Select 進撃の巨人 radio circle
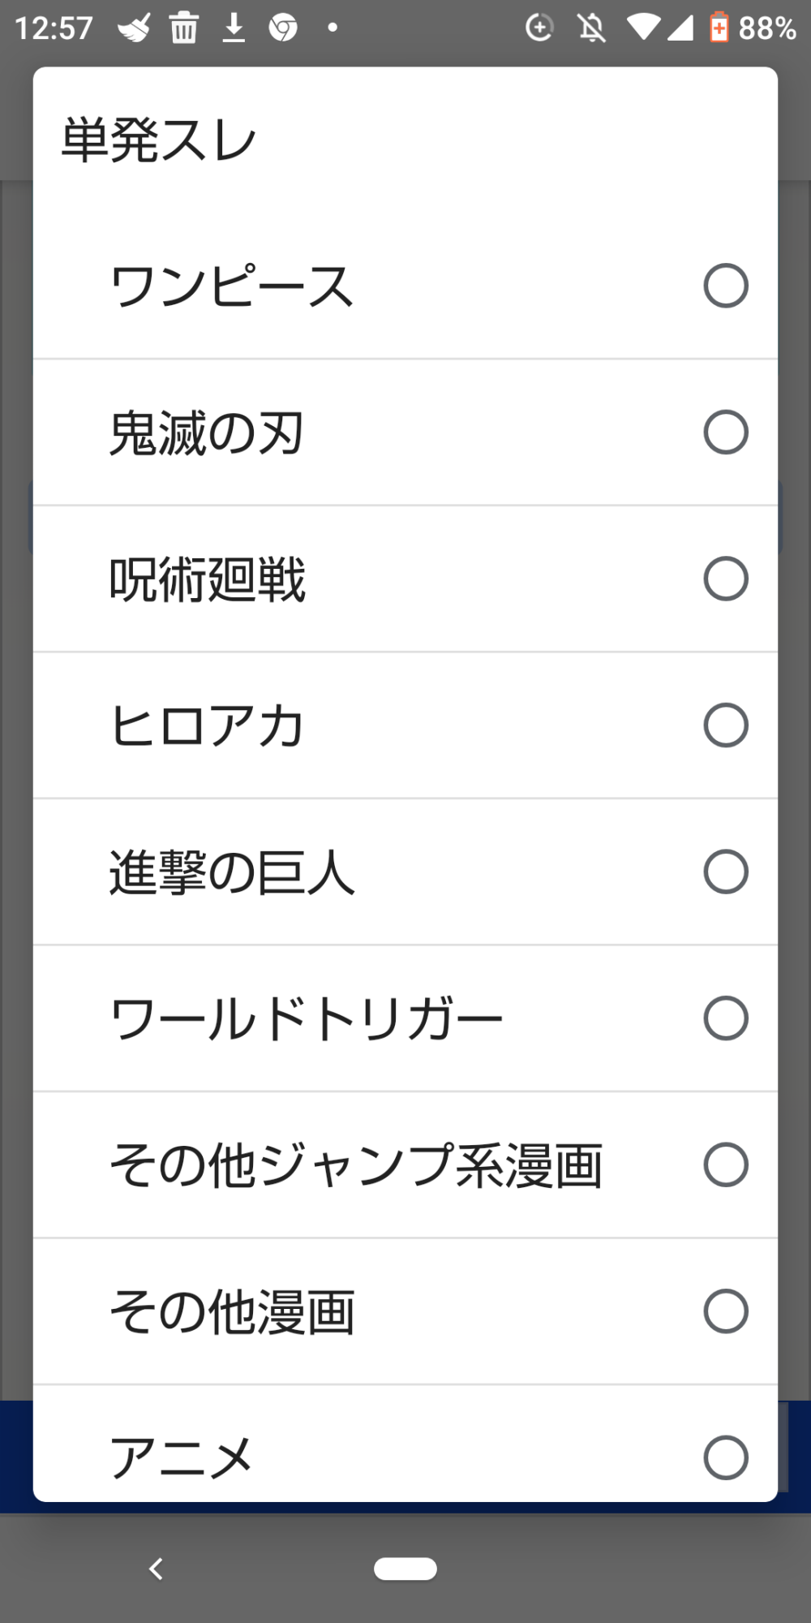The image size is (811, 1623). (x=725, y=872)
